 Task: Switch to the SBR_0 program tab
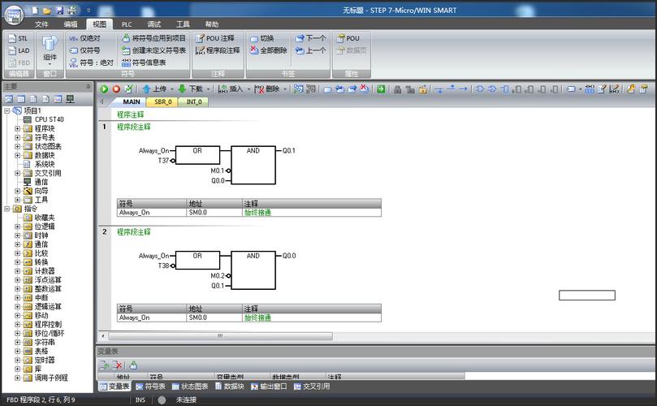[x=164, y=102]
